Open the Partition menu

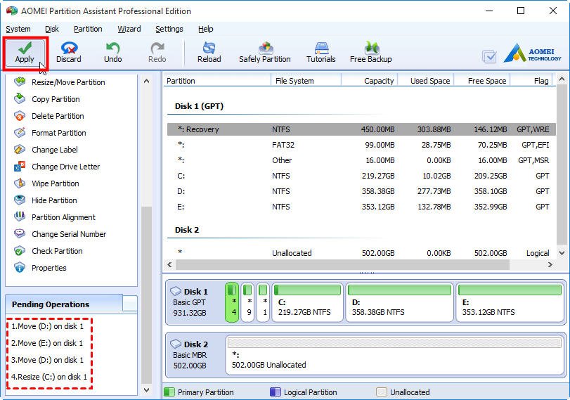(88, 29)
